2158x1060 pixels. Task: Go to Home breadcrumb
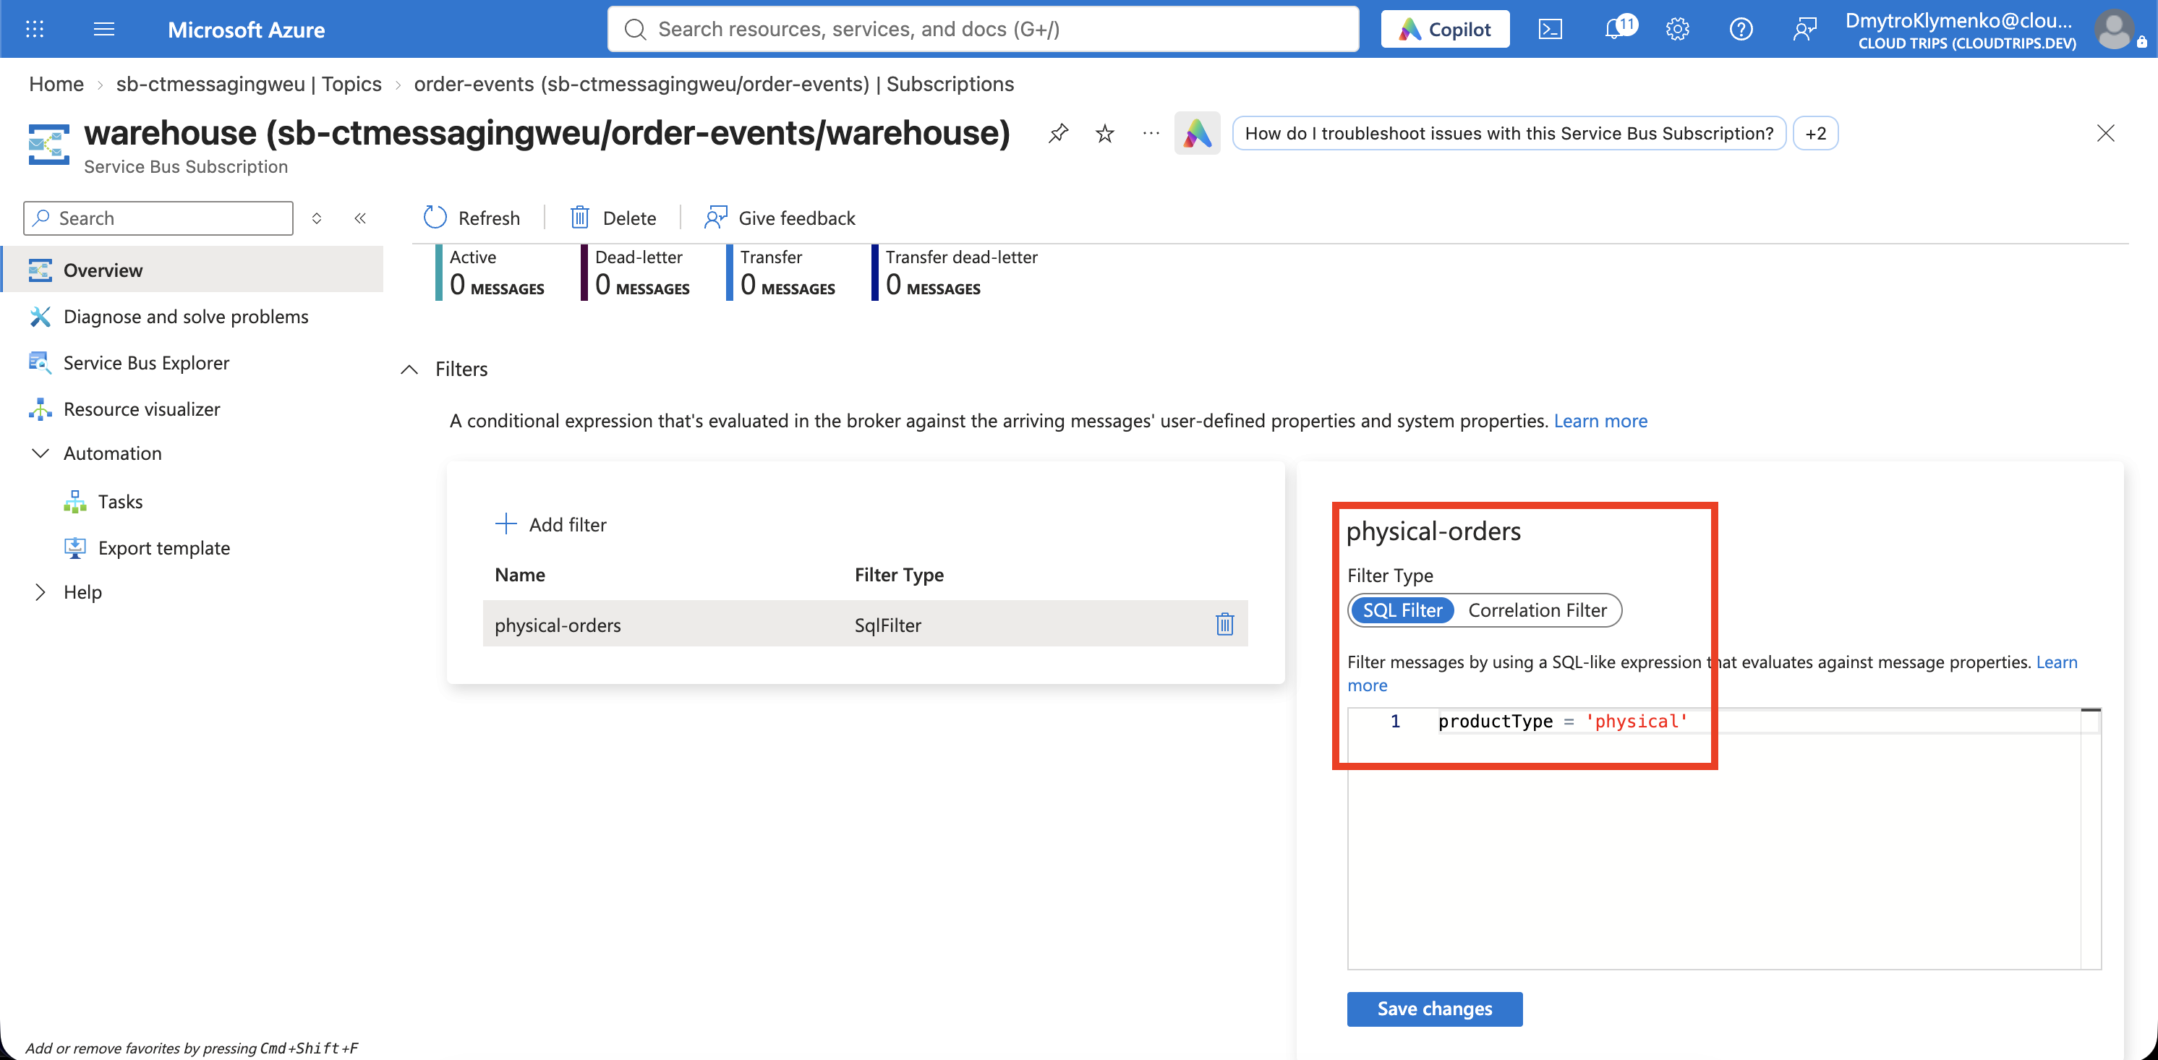click(56, 84)
